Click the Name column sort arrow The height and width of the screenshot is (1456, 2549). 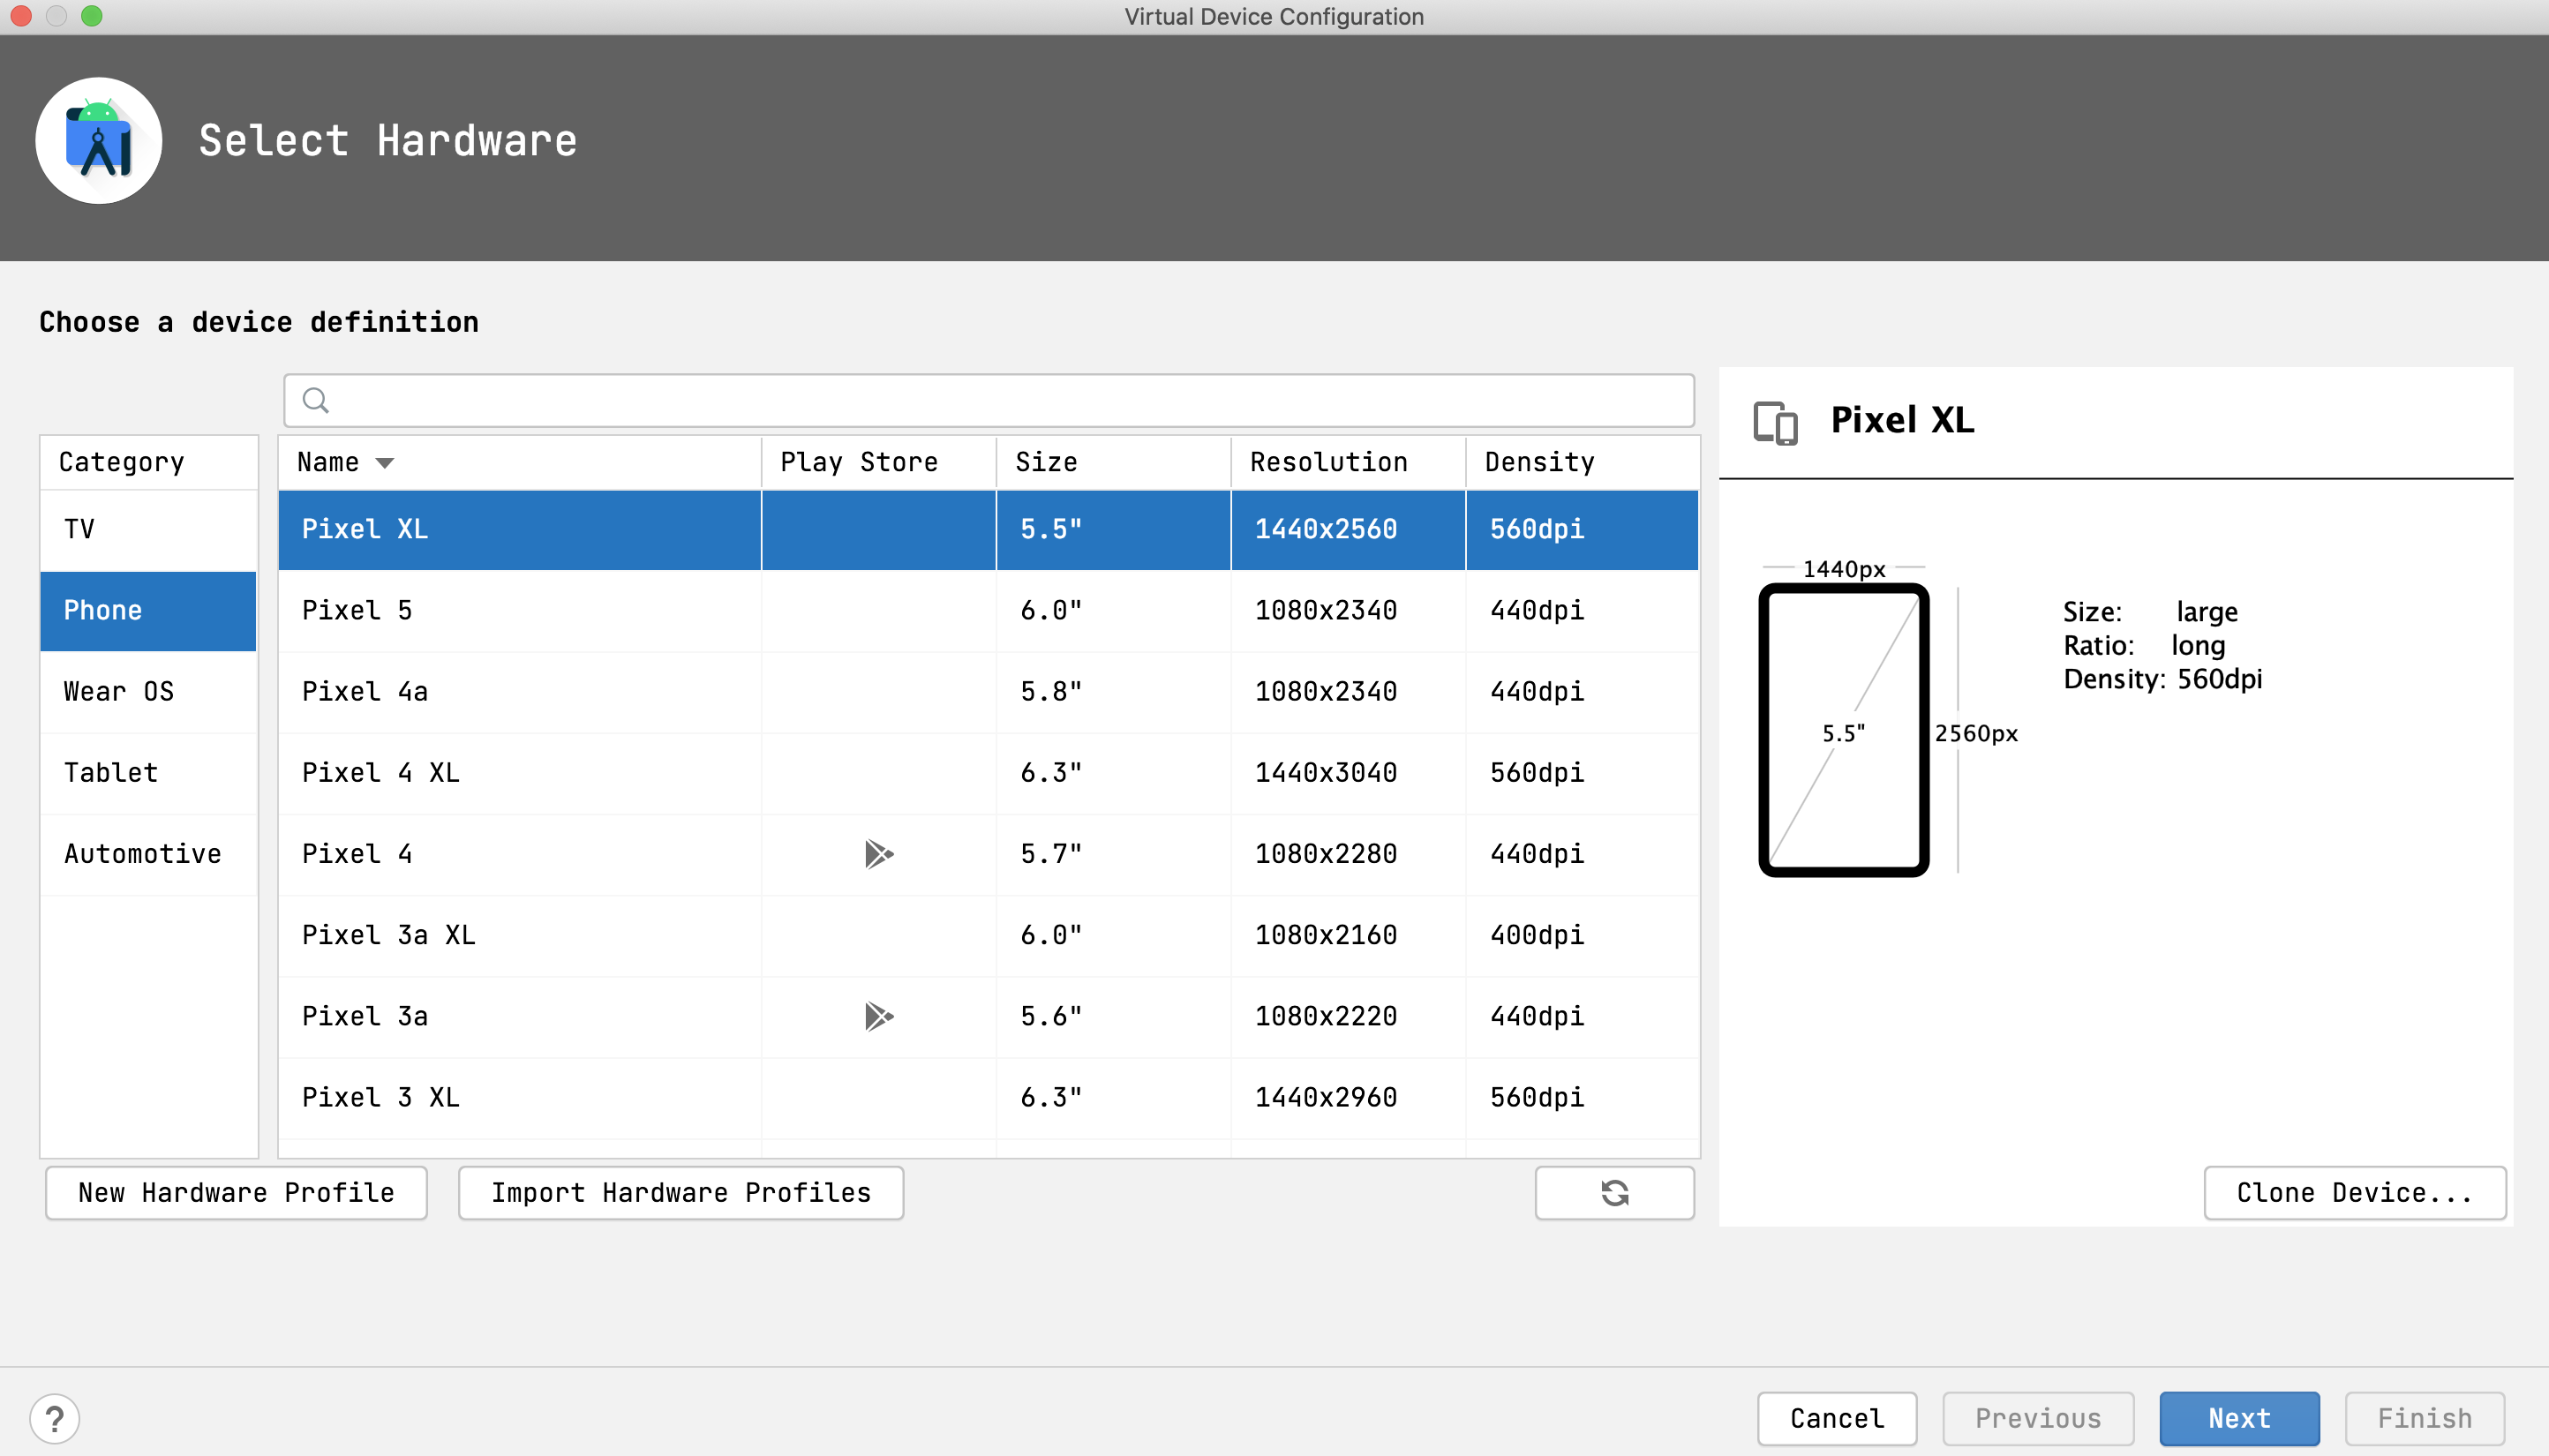(x=384, y=462)
